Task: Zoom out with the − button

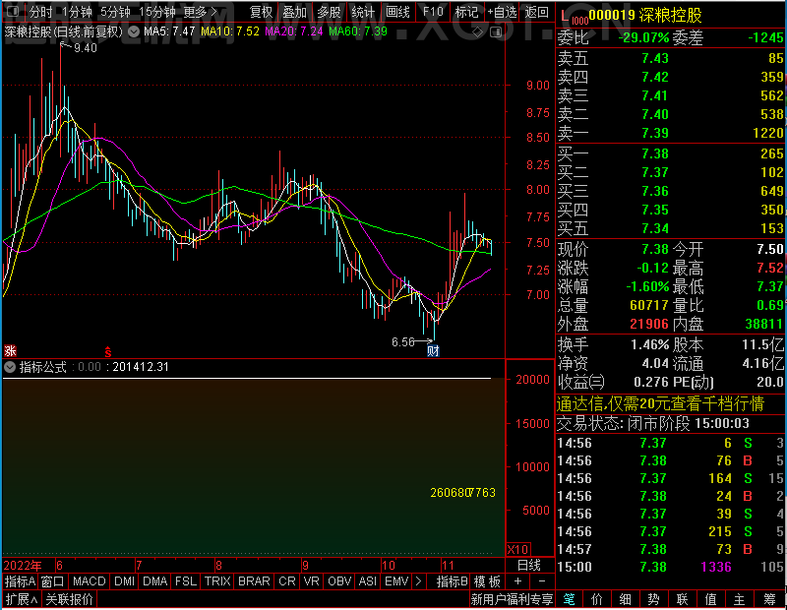Action: (542, 581)
